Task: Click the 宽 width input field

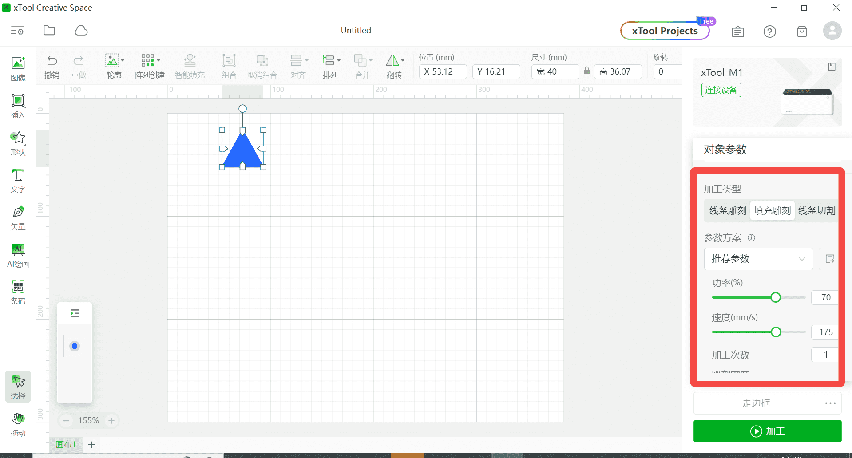Action: pos(555,71)
